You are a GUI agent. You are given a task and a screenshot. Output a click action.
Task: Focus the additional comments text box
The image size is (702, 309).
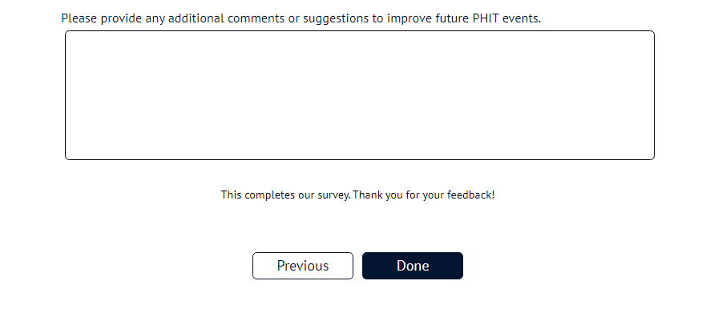point(360,95)
